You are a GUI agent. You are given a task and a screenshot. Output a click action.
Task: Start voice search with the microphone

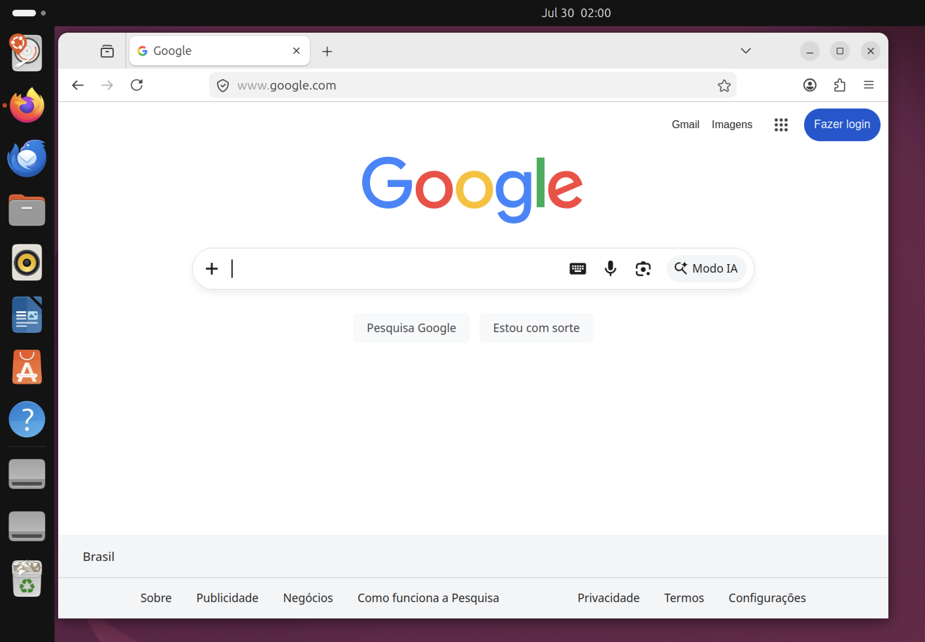610,268
